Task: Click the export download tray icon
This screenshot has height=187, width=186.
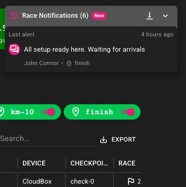Action: [104, 140]
